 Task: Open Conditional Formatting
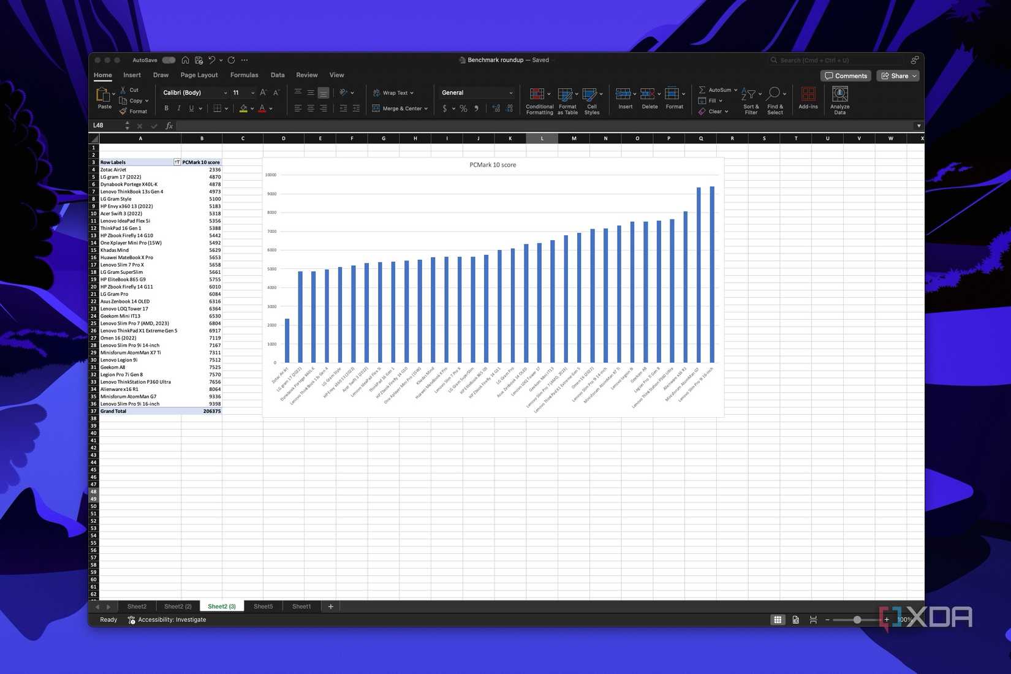[539, 100]
